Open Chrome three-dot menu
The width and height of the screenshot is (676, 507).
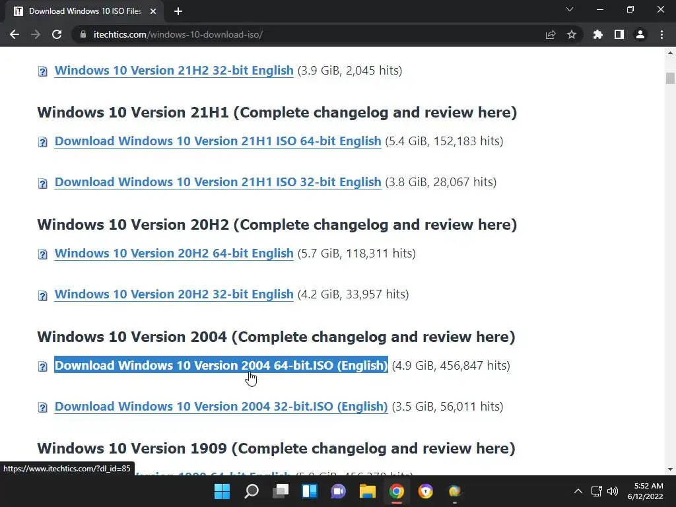(661, 34)
